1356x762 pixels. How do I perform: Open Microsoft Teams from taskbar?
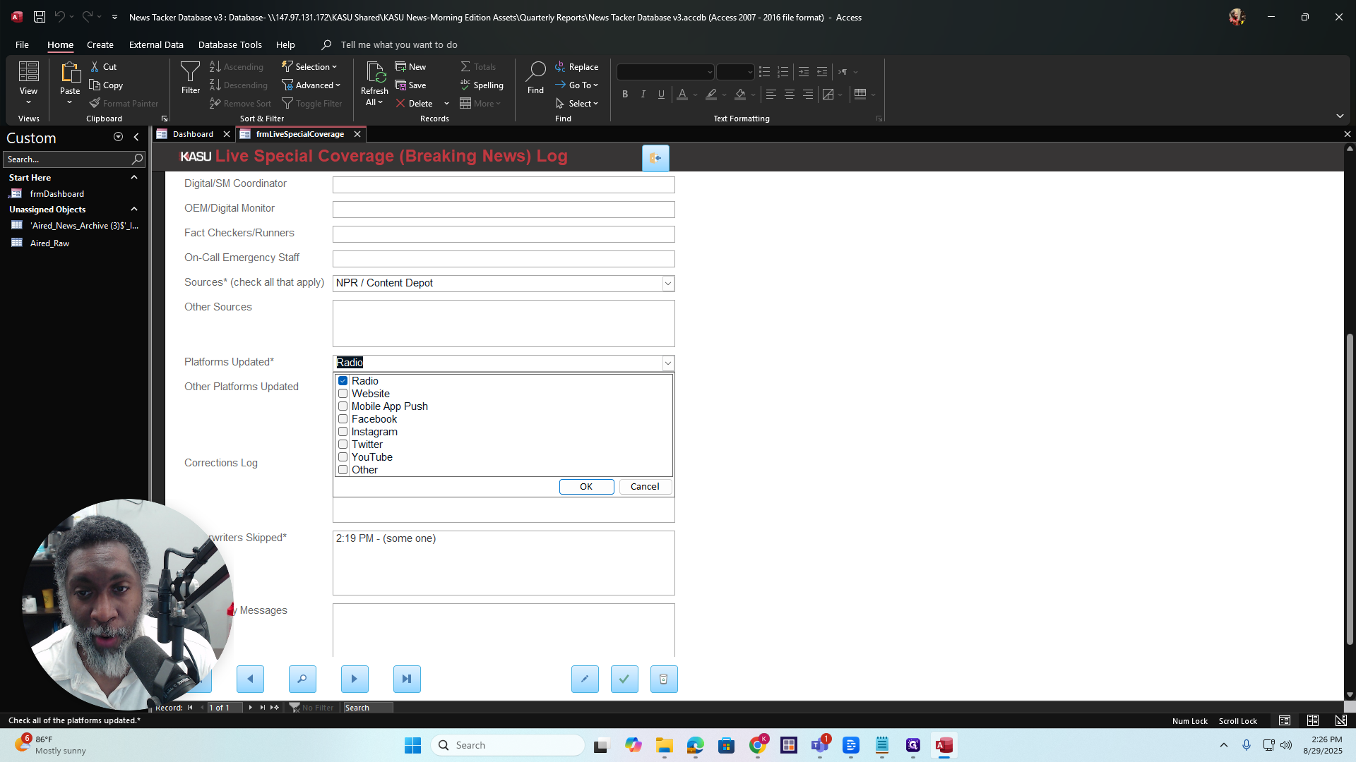point(819,745)
